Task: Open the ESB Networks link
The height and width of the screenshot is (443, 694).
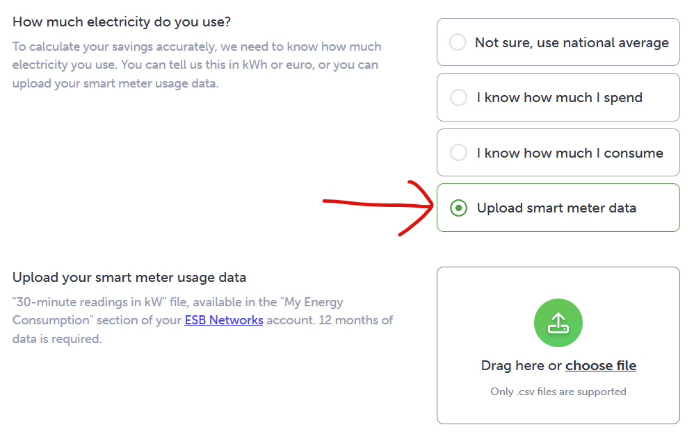Action: point(224,320)
